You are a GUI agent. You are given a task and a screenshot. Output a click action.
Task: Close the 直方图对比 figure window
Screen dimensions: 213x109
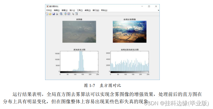coord(156,6)
